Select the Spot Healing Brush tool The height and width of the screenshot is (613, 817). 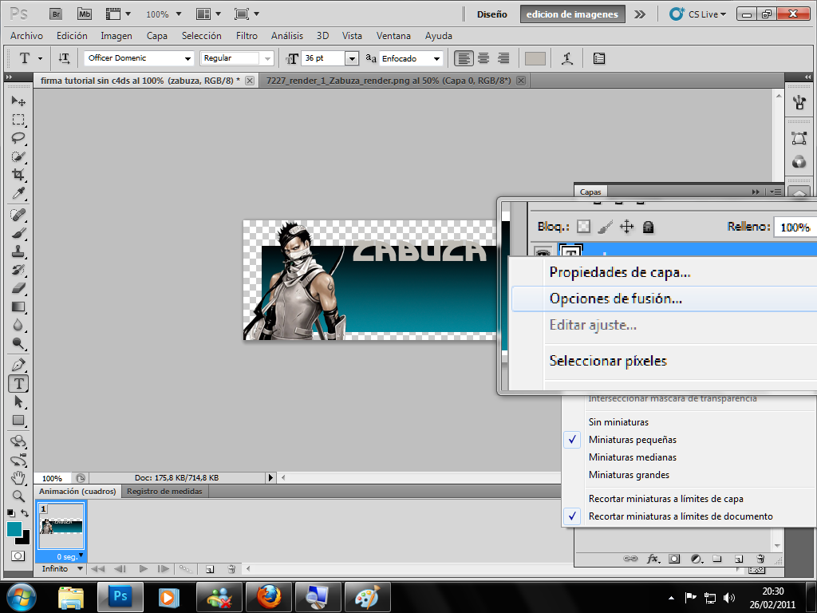pos(18,214)
